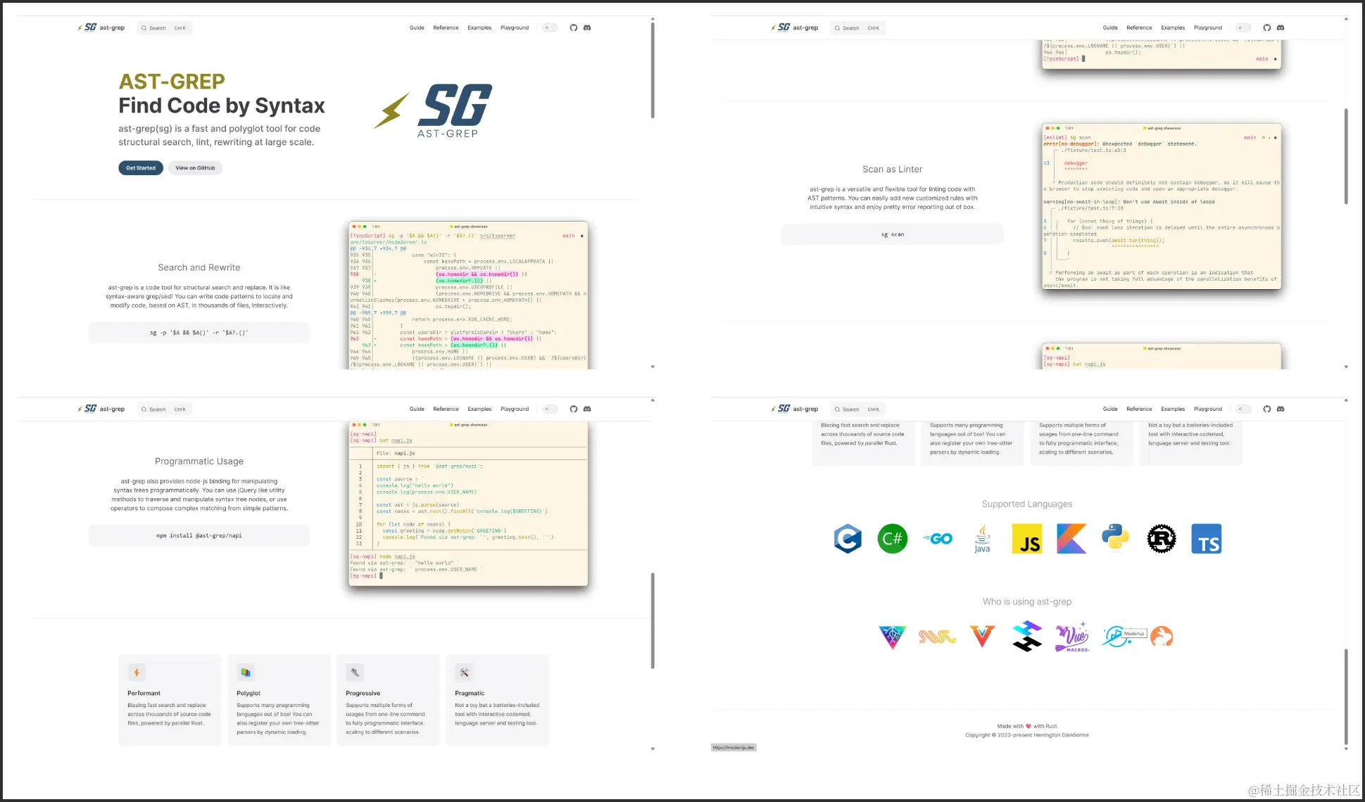Click the 'npm install @ast-grep/napi' snippet
Image resolution: width=1365 pixels, height=802 pixels.
pyautogui.click(x=199, y=535)
